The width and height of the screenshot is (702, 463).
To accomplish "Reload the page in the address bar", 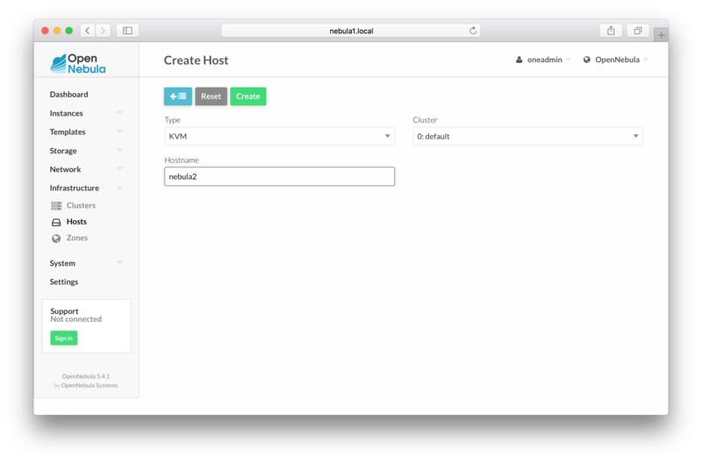I will 473,31.
